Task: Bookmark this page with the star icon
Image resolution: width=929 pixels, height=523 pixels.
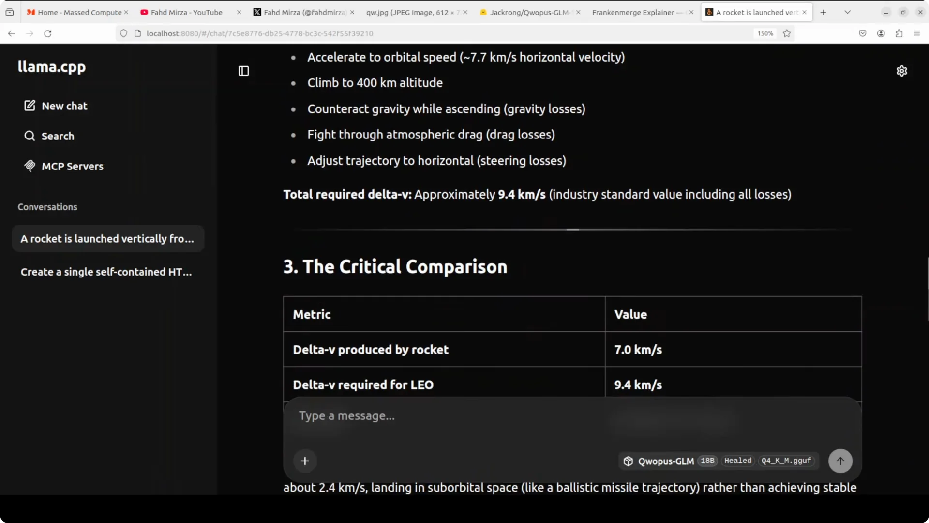Action: click(x=787, y=33)
